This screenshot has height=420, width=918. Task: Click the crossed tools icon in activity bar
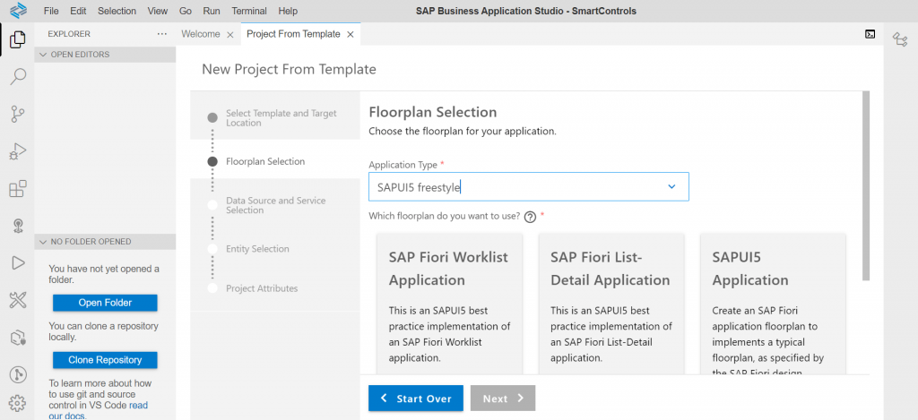(x=18, y=301)
